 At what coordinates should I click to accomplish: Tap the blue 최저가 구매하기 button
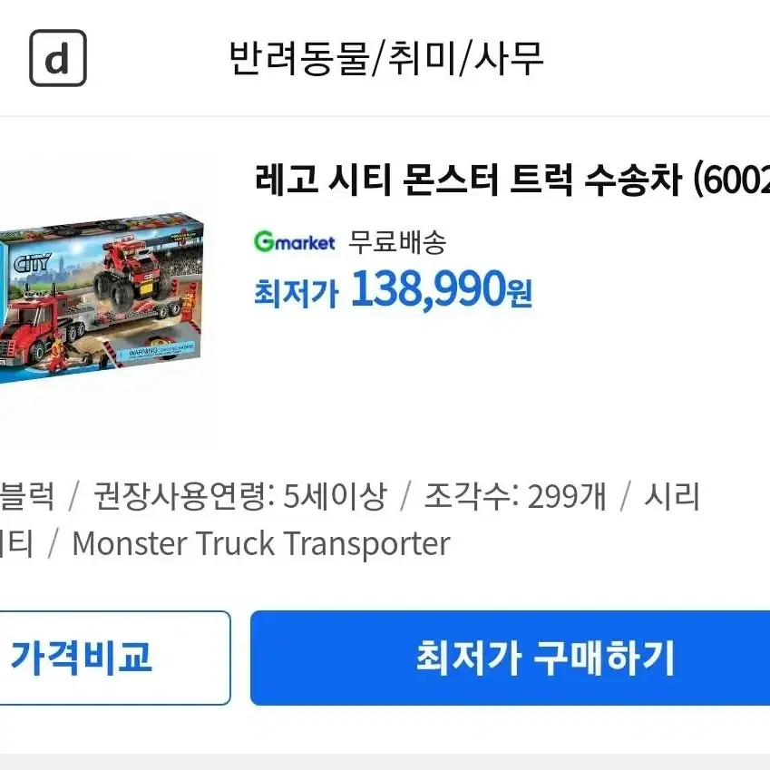pyautogui.click(x=511, y=658)
